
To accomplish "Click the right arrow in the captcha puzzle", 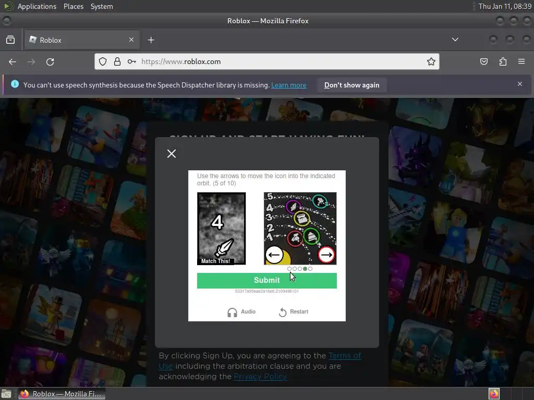I will [326, 255].
